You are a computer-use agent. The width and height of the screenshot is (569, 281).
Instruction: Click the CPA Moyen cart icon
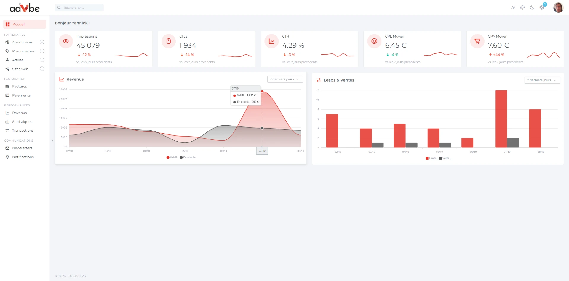coord(477,41)
